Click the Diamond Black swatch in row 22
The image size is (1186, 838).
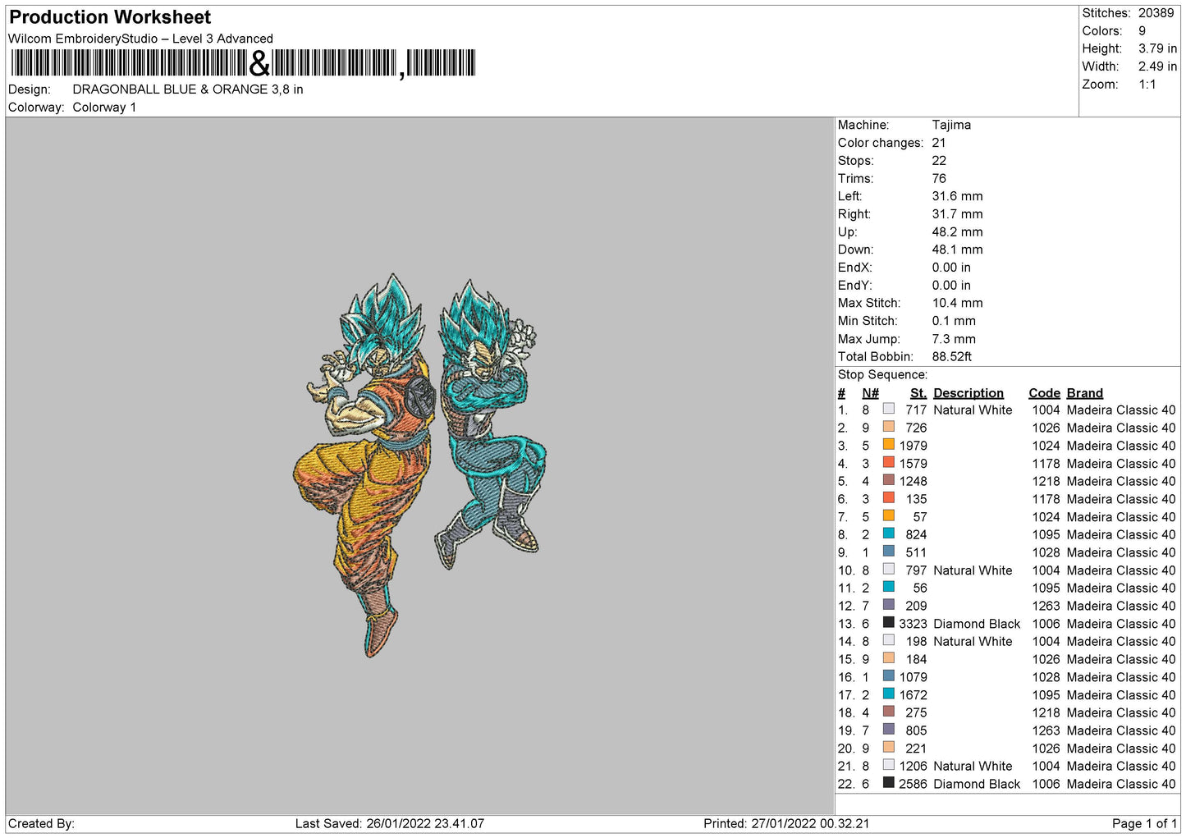[x=888, y=783]
